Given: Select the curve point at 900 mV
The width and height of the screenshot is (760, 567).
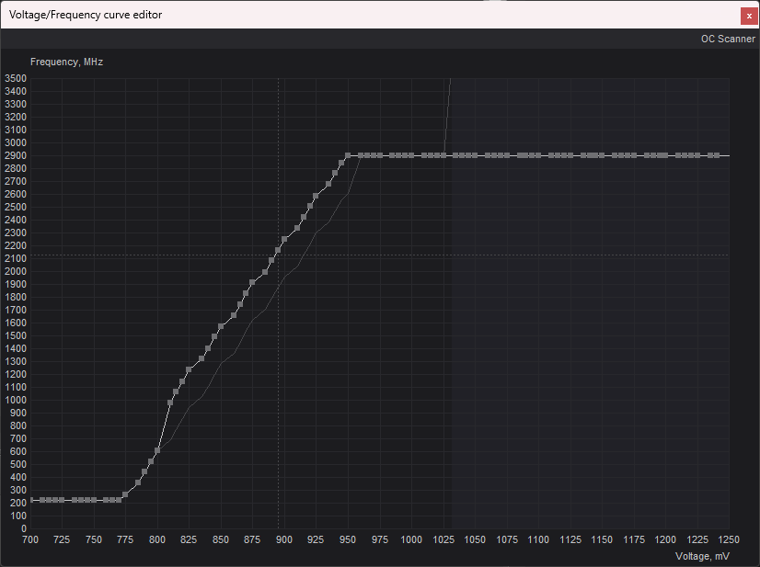Looking at the screenshot, I should click(x=284, y=240).
